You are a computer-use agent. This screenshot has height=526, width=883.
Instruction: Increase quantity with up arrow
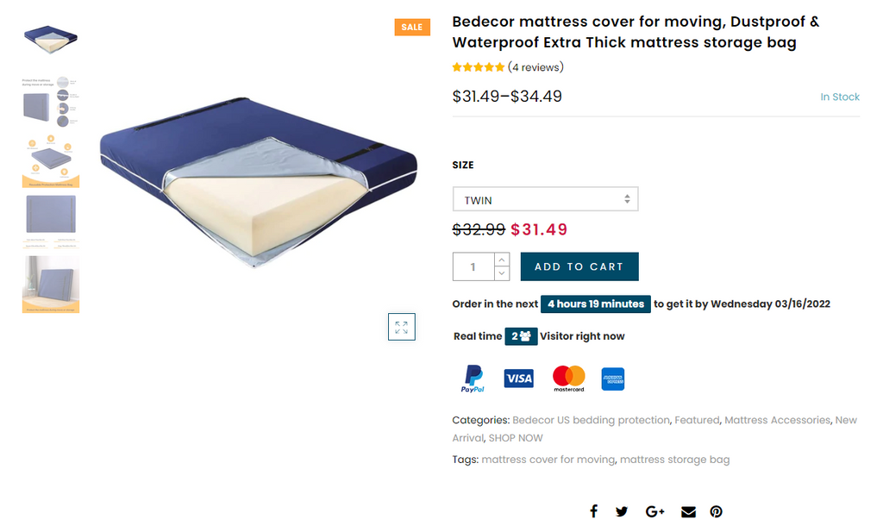(x=502, y=260)
